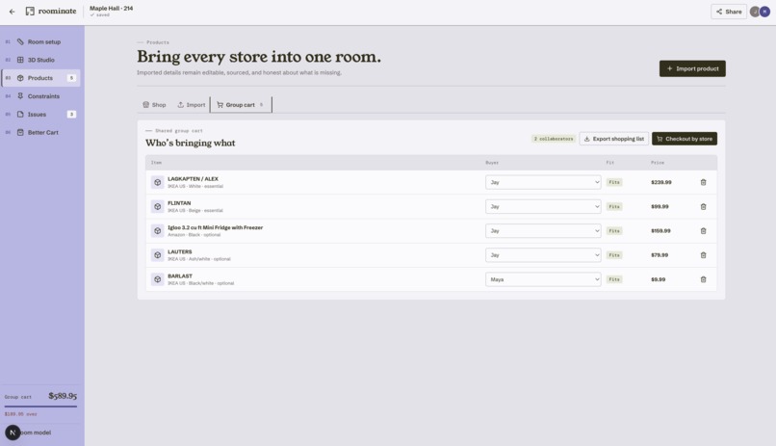
Task: Click the Import product button
Action: point(692,68)
